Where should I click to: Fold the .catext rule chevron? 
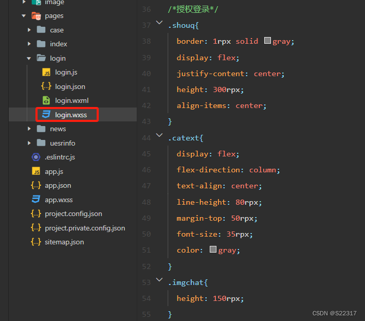point(159,135)
